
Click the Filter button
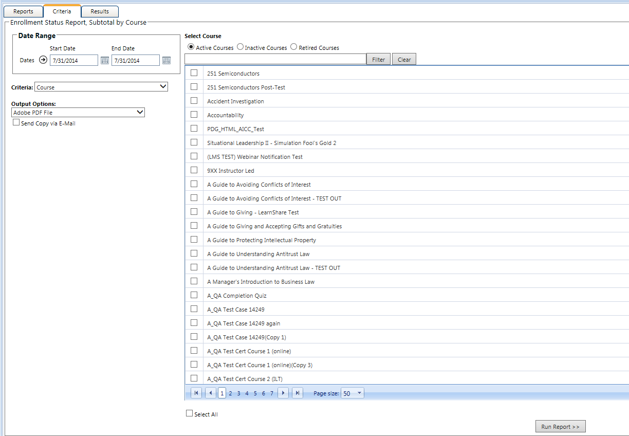pyautogui.click(x=379, y=60)
